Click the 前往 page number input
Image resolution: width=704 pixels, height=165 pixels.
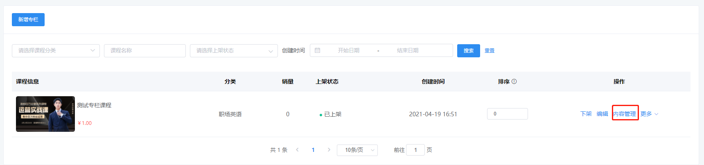click(415, 150)
